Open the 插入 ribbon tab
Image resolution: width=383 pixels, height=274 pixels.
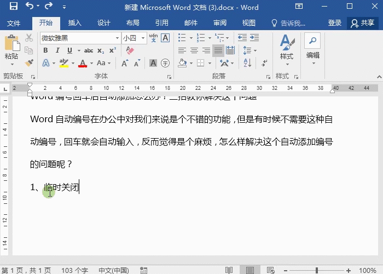[75, 23]
